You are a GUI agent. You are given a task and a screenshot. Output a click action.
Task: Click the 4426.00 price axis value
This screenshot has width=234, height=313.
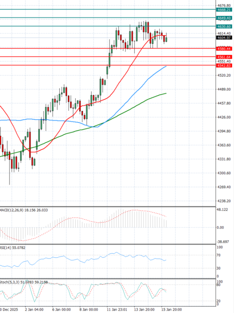point(223,117)
